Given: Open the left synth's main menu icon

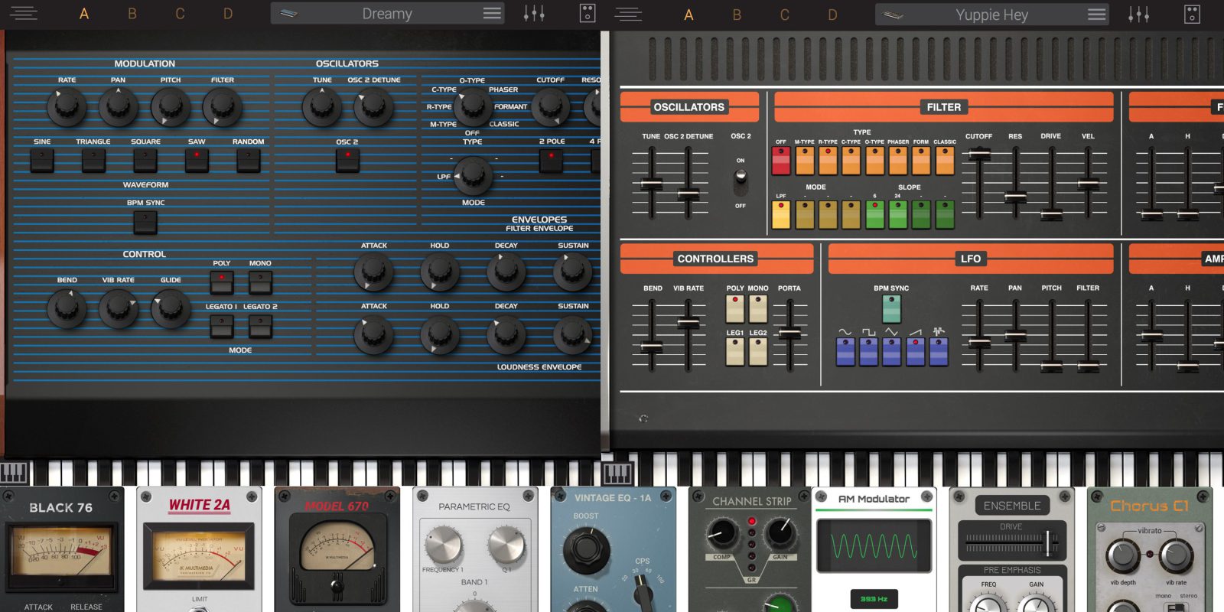Looking at the screenshot, I should click(x=23, y=14).
